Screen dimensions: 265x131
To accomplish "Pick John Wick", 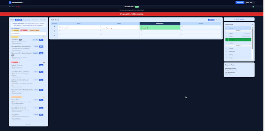I will click(41, 40).
